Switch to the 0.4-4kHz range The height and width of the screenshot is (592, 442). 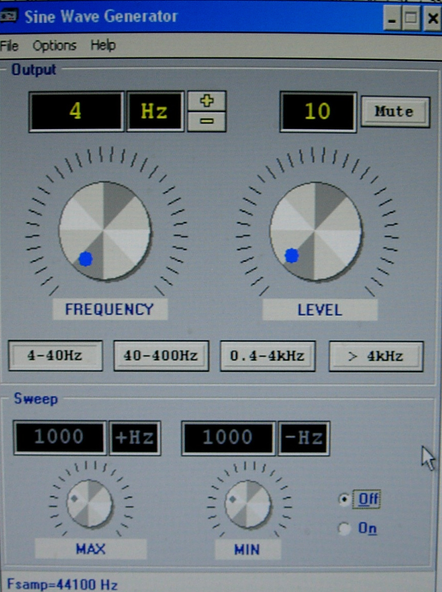[x=267, y=356]
